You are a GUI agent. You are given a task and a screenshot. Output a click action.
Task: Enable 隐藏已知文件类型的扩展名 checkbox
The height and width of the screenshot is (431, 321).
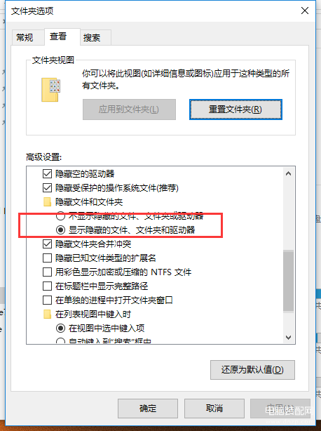[x=47, y=258]
